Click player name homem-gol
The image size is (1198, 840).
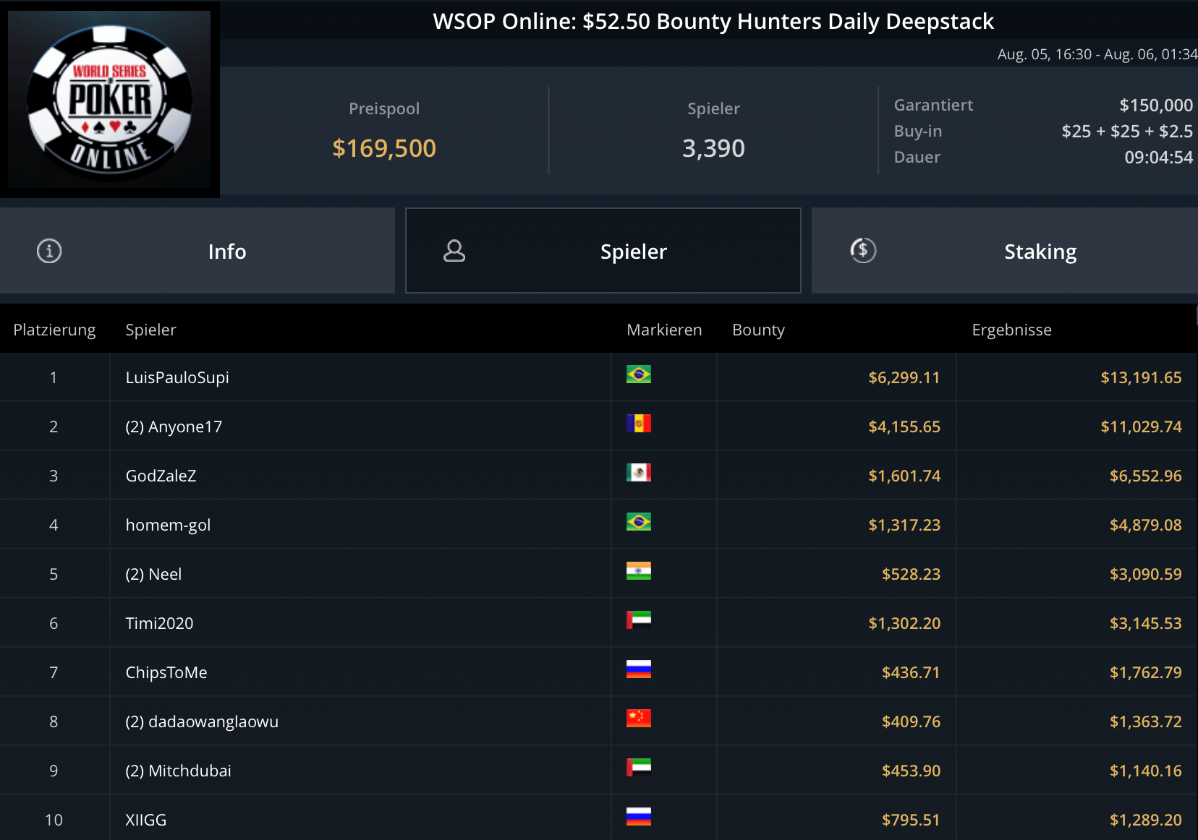pos(168,525)
